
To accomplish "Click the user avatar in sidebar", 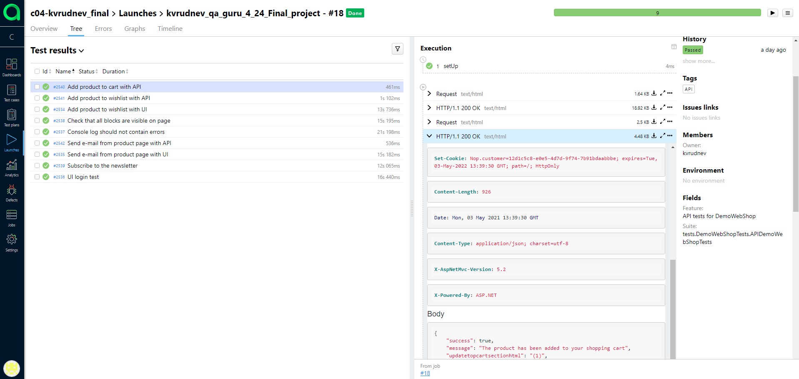I will coord(12,369).
